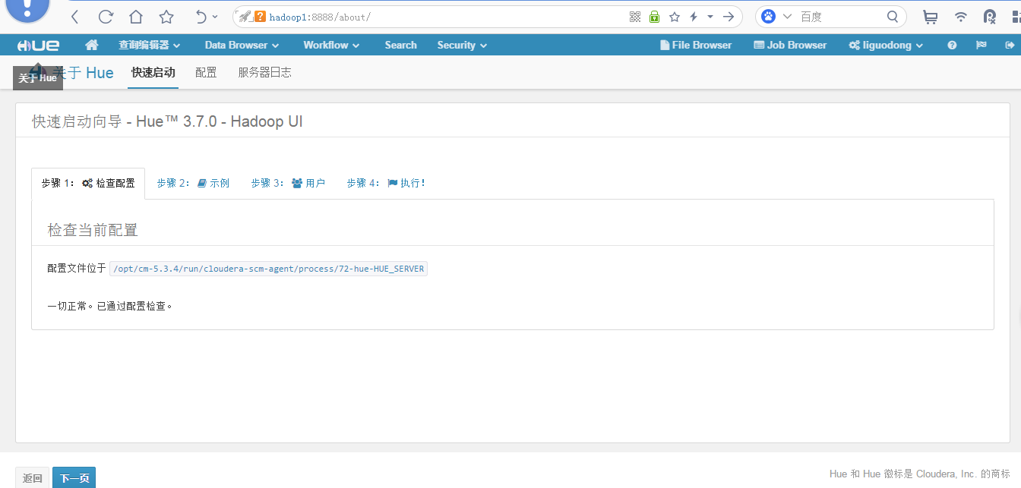Open the dropdown arrow next to lightning icon
The height and width of the screenshot is (488, 1021).
710,17
